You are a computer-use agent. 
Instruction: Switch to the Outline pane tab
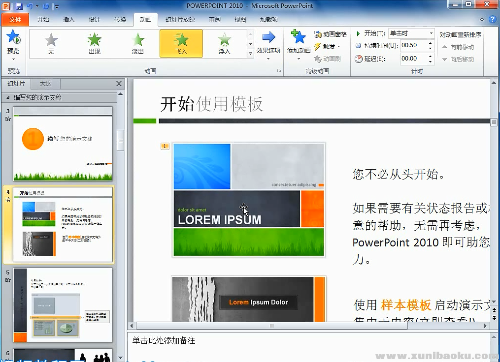(x=45, y=84)
